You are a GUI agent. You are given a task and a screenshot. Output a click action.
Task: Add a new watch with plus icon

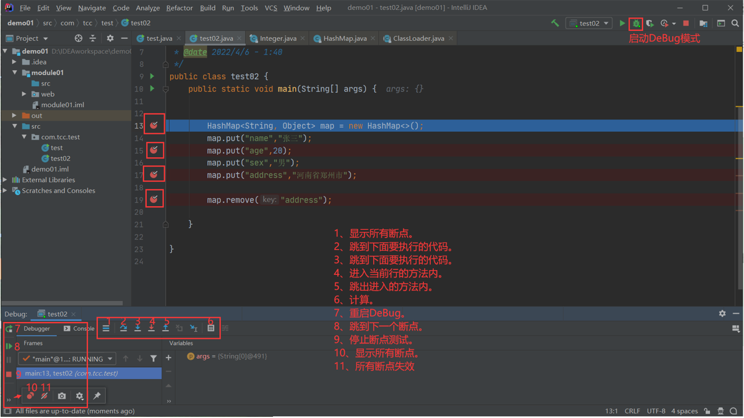coord(168,357)
